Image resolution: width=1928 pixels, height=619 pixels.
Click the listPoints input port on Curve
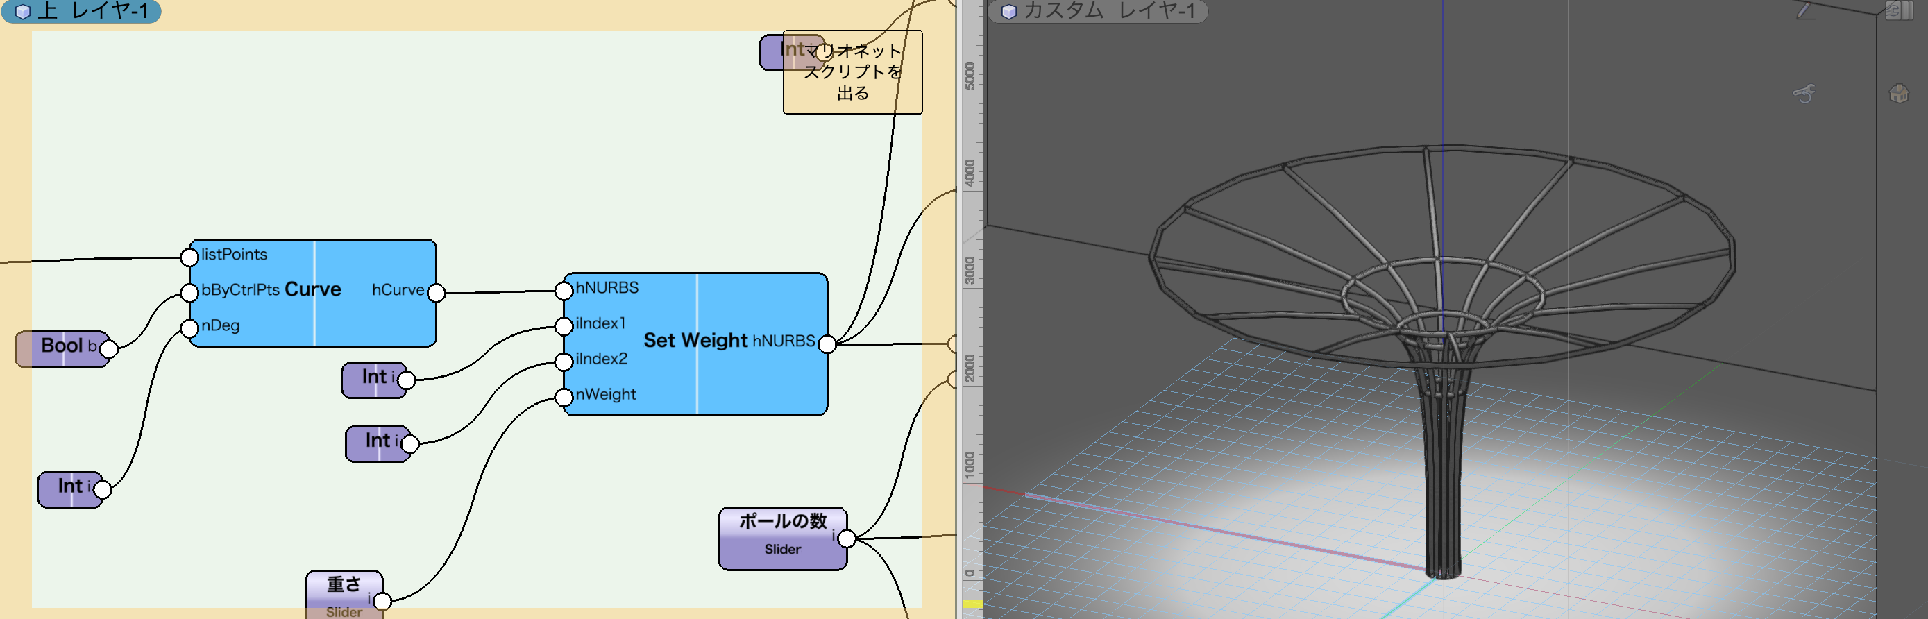point(189,257)
